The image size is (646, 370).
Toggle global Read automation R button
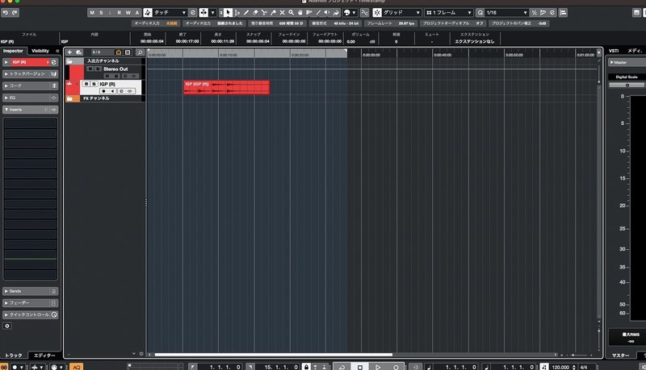tap(119, 13)
